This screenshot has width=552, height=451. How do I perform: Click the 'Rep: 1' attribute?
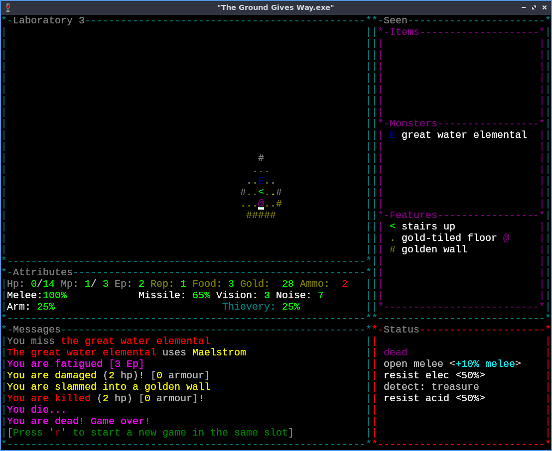168,284
